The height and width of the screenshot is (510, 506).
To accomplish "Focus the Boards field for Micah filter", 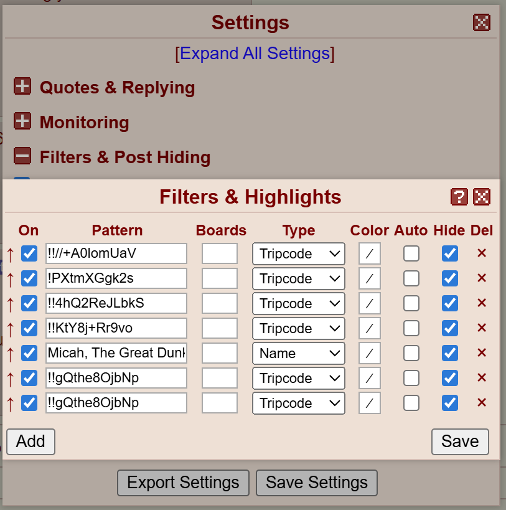I will coord(220,353).
